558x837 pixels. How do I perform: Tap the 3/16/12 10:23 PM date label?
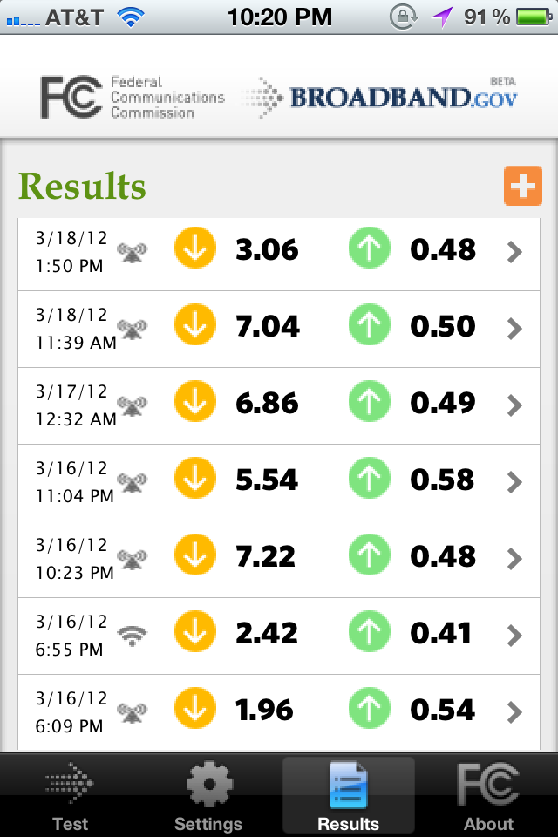(x=74, y=559)
